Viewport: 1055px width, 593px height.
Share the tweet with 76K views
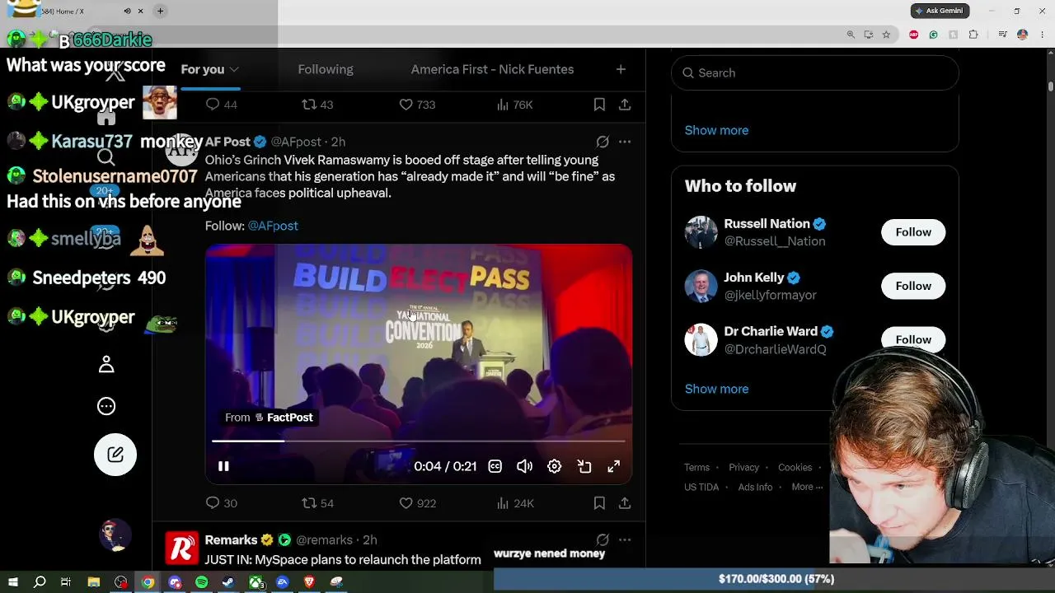click(x=625, y=105)
